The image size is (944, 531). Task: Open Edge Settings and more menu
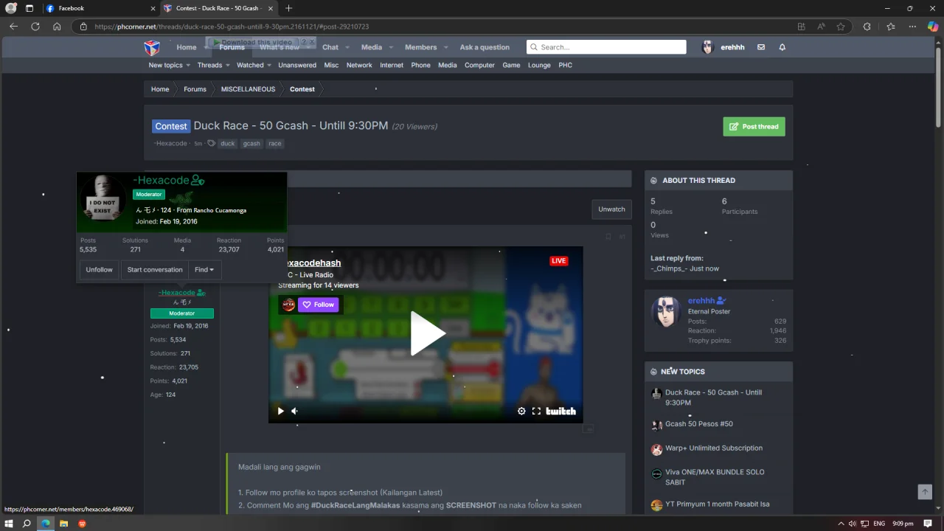pos(912,27)
